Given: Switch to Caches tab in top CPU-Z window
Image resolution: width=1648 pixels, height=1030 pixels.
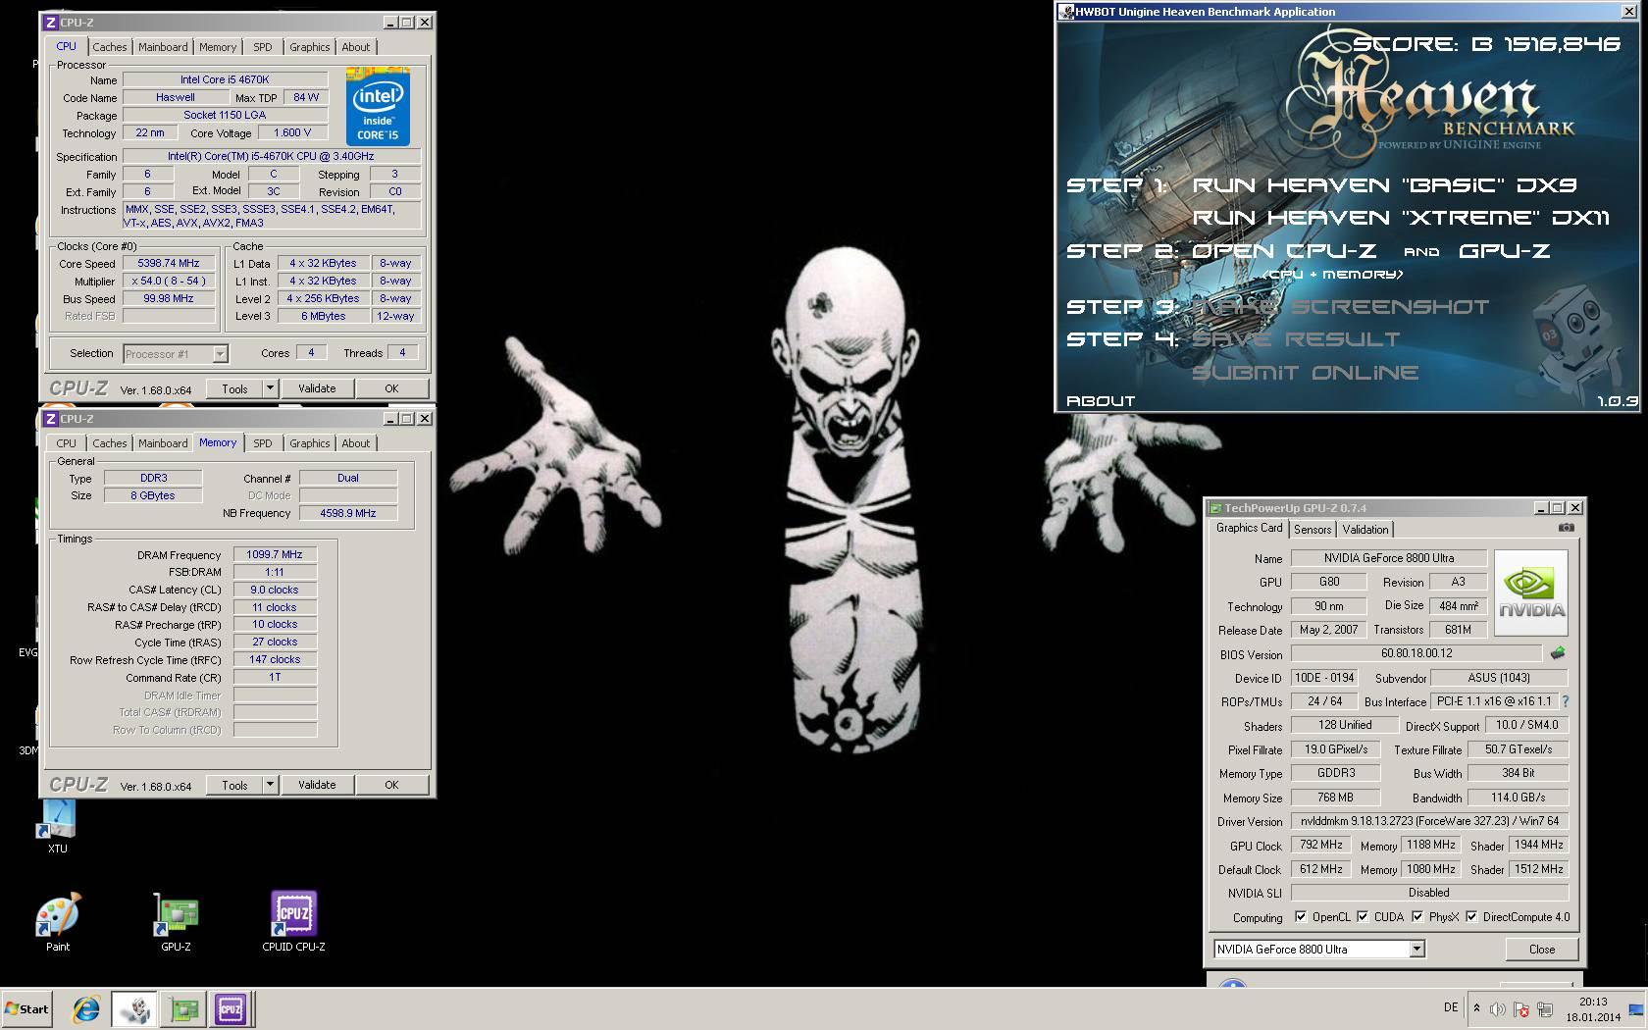Looking at the screenshot, I should [x=110, y=47].
